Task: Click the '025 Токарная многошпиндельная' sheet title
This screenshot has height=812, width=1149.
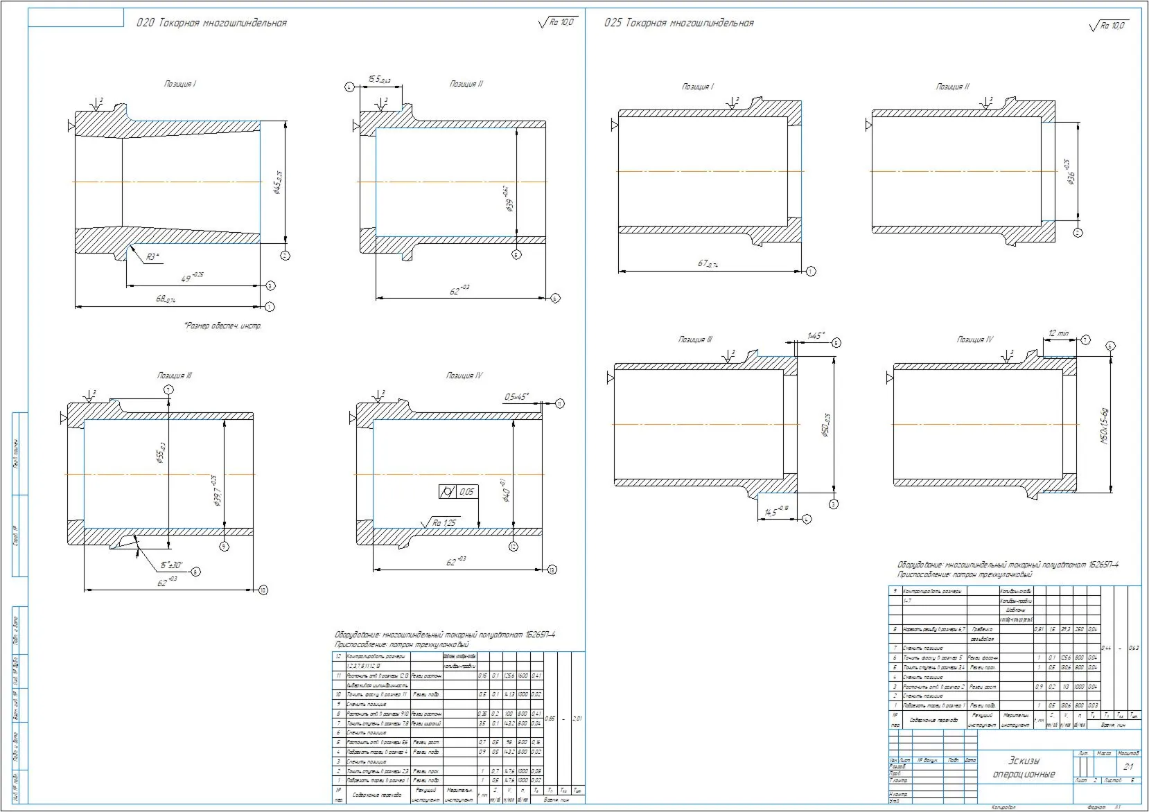Action: point(679,23)
